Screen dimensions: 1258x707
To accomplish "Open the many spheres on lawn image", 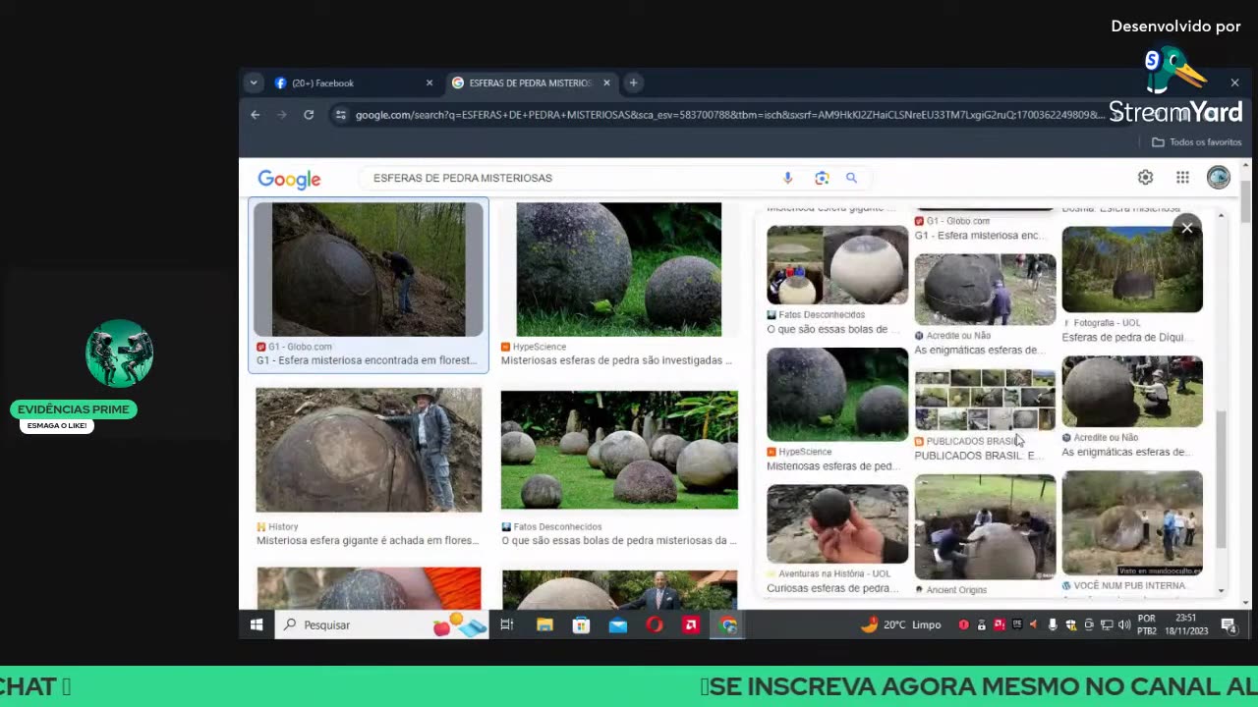I will [x=619, y=451].
